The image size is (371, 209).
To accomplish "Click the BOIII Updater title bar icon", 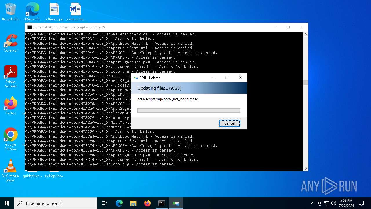I will tap(136, 78).
